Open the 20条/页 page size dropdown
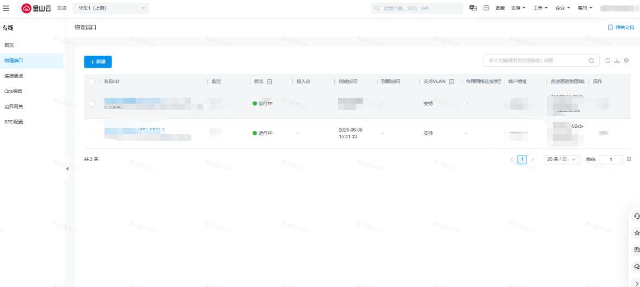The height and width of the screenshot is (287, 640). click(562, 159)
